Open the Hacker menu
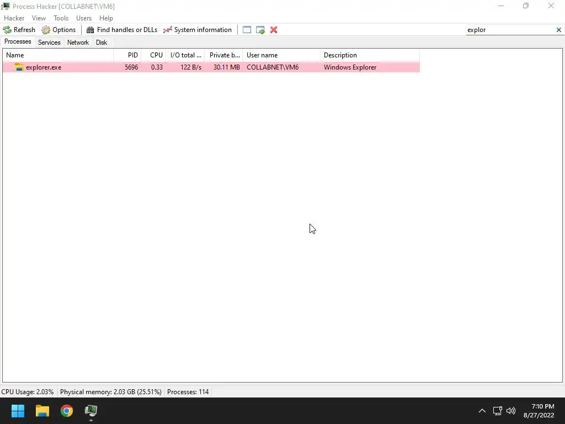The image size is (565, 424). coord(14,18)
